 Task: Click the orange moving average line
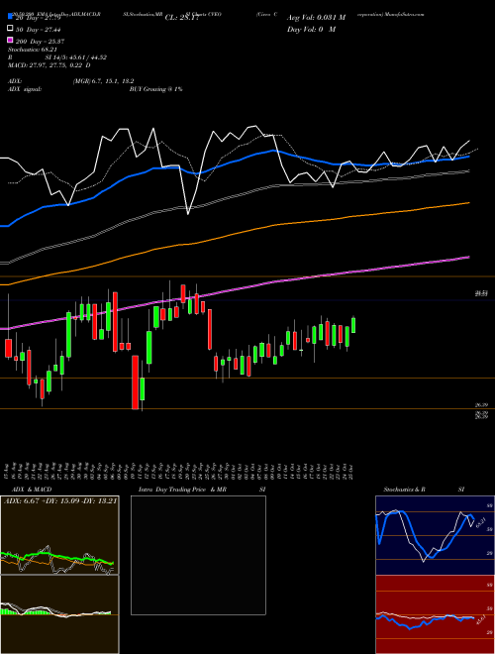(234, 236)
